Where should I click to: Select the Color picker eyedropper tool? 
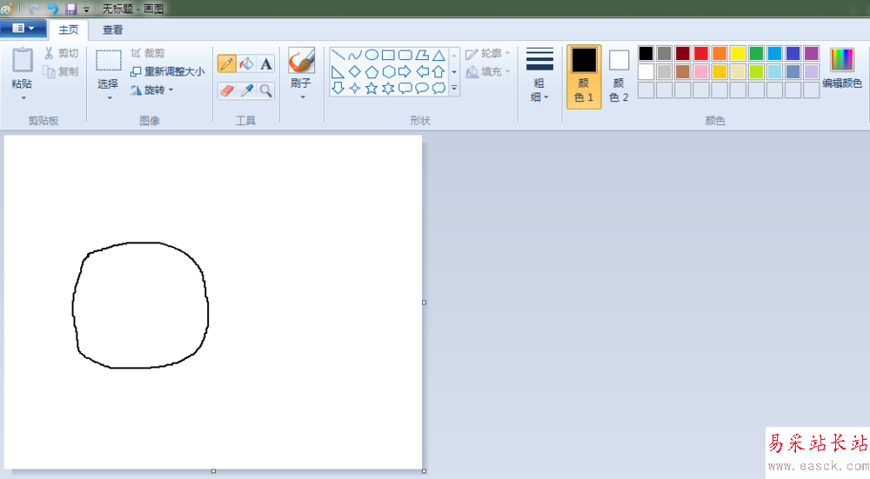click(246, 90)
